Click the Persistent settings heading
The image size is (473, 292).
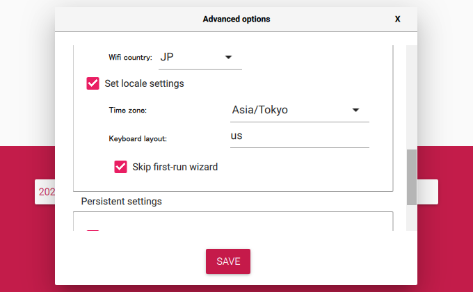tap(121, 201)
